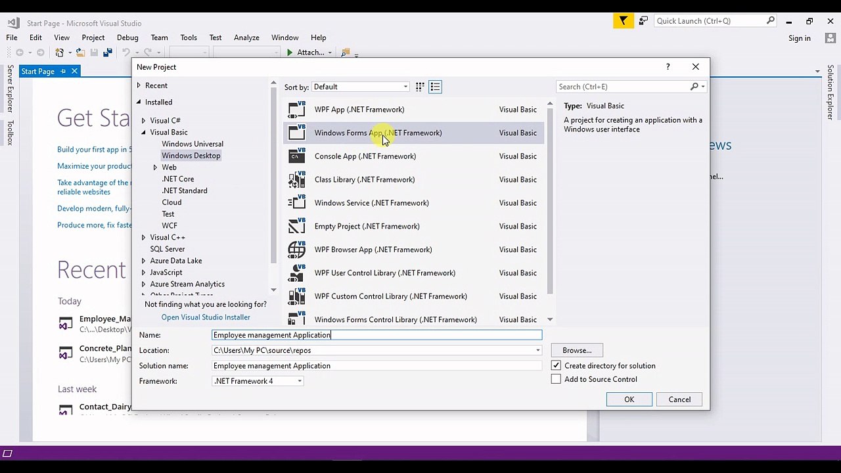Select the Class Library template icon

[x=297, y=179]
